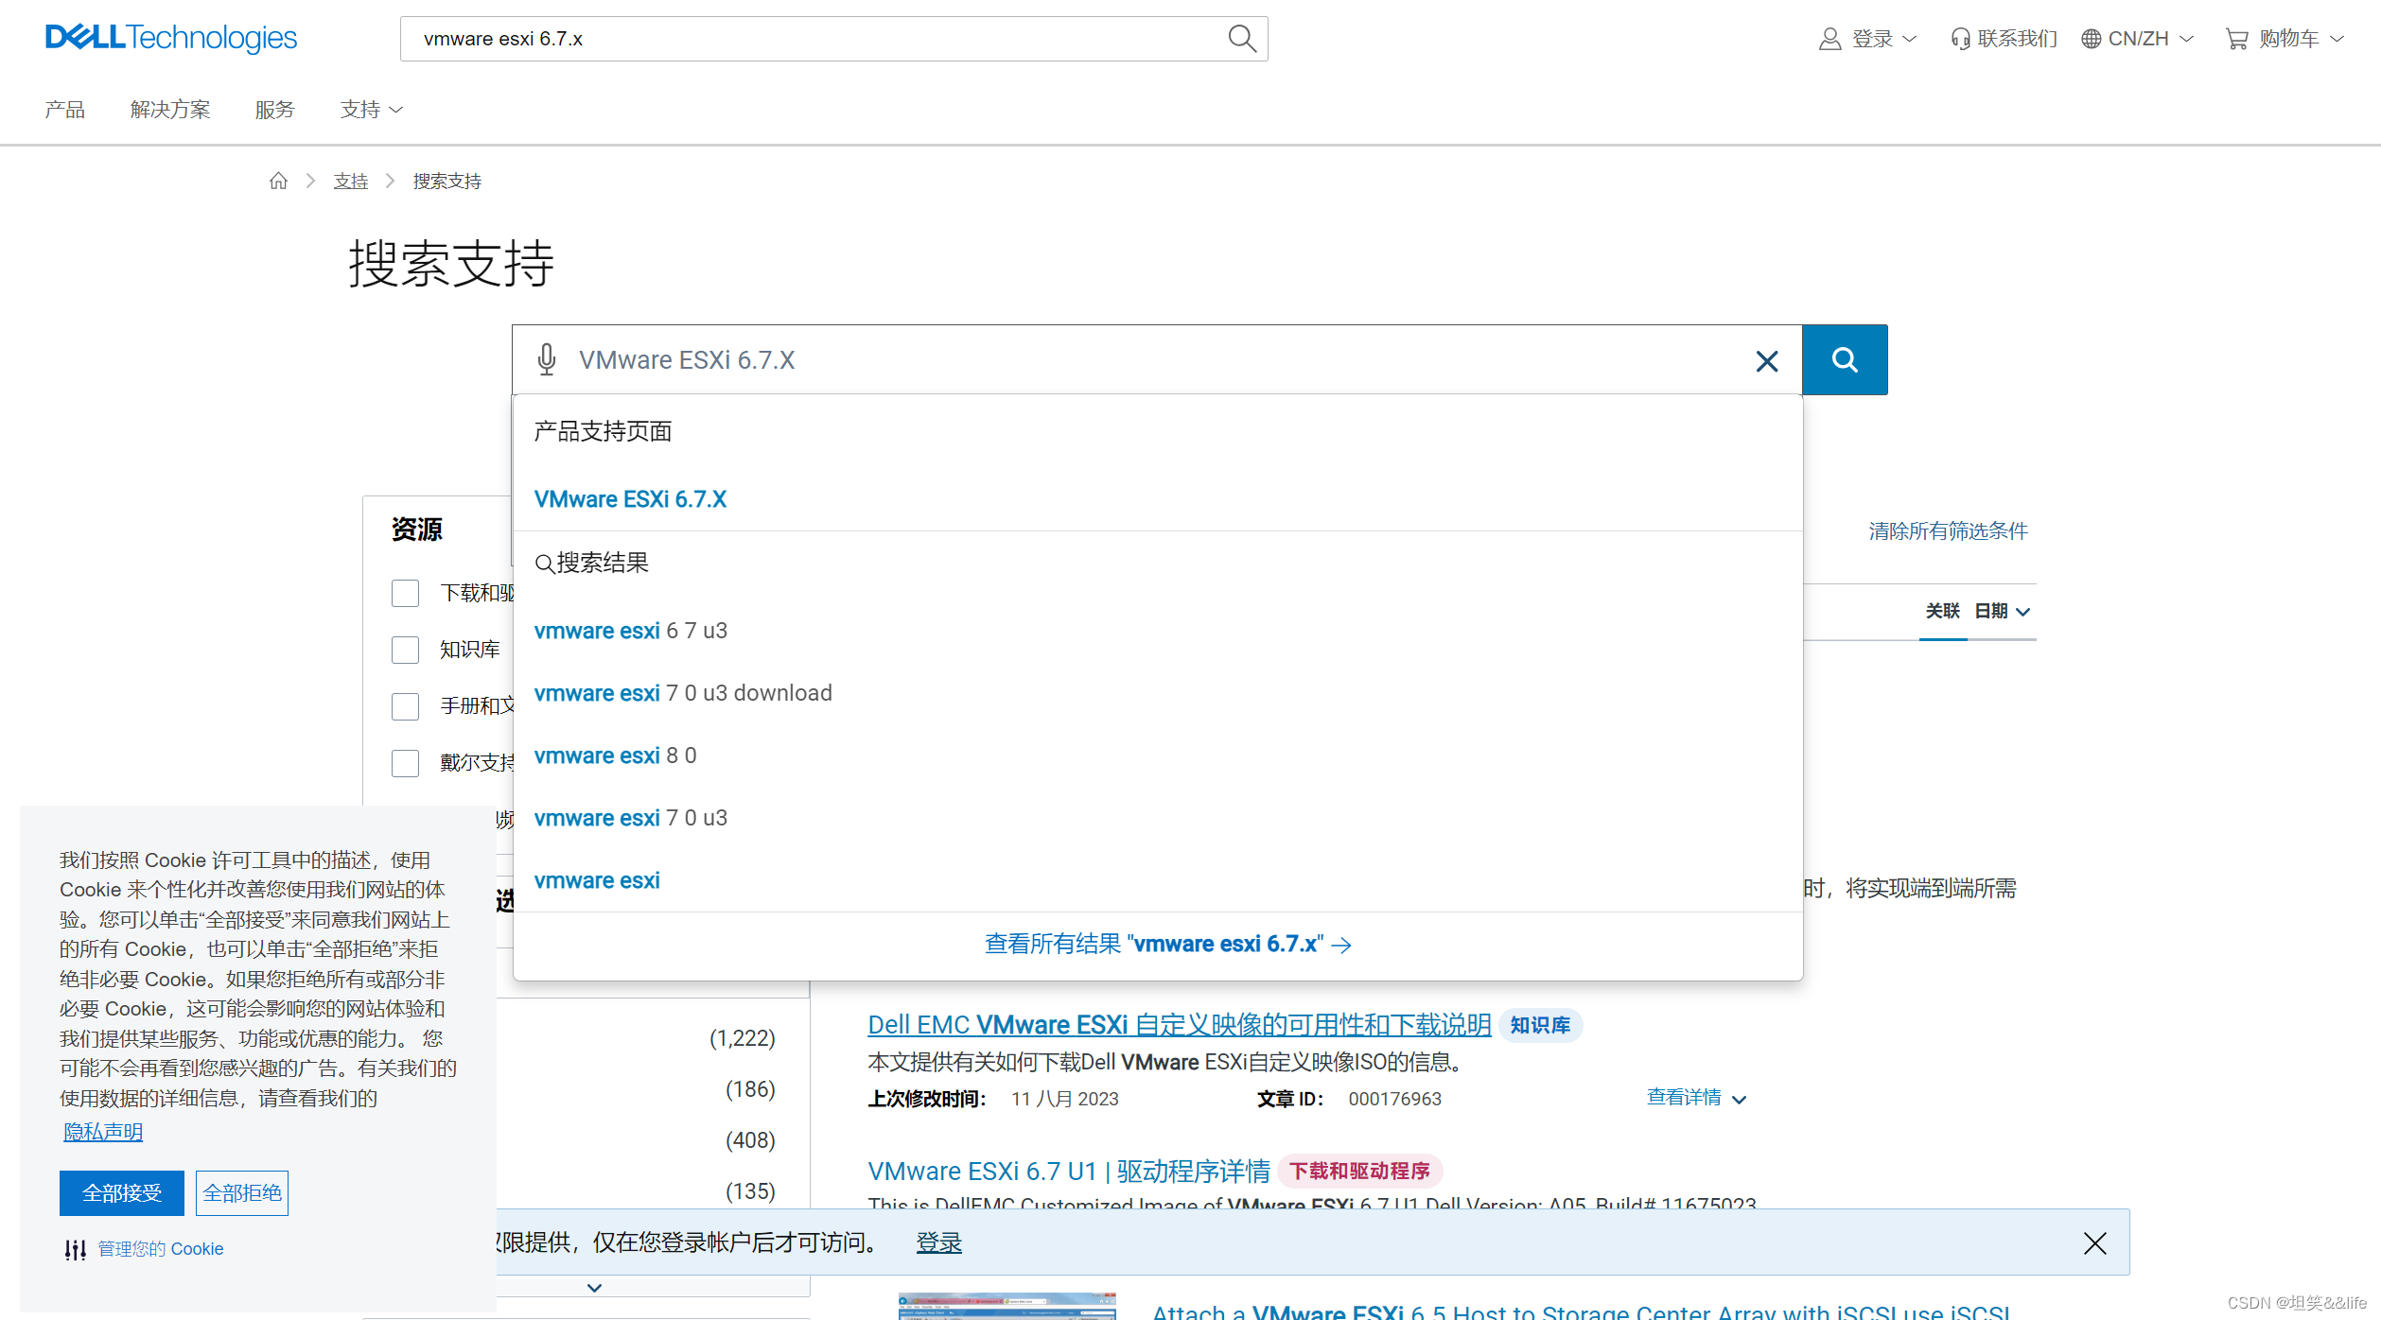
Task: Click the (408) filter count
Action: click(750, 1140)
